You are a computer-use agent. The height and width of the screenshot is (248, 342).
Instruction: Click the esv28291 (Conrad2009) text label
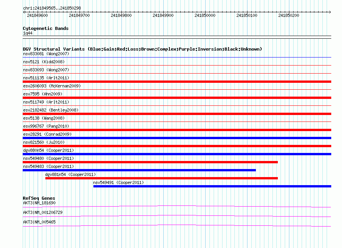point(47,134)
